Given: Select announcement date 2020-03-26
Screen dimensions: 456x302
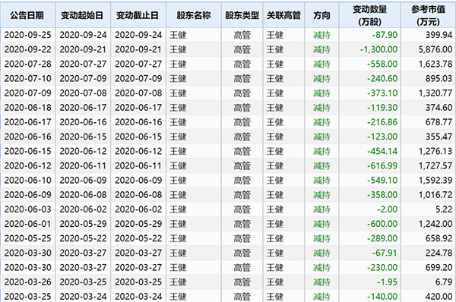Looking at the screenshot, I should coord(27,282).
